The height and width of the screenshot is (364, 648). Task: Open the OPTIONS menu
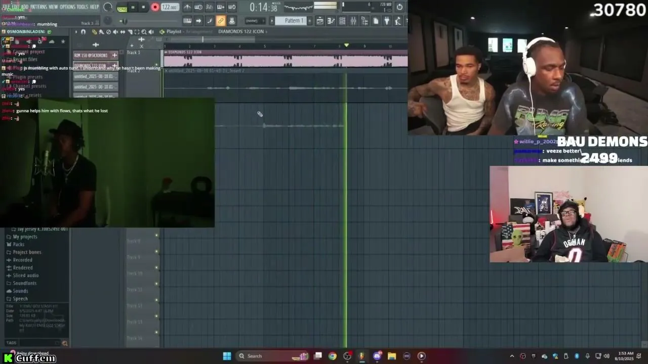coord(67,7)
